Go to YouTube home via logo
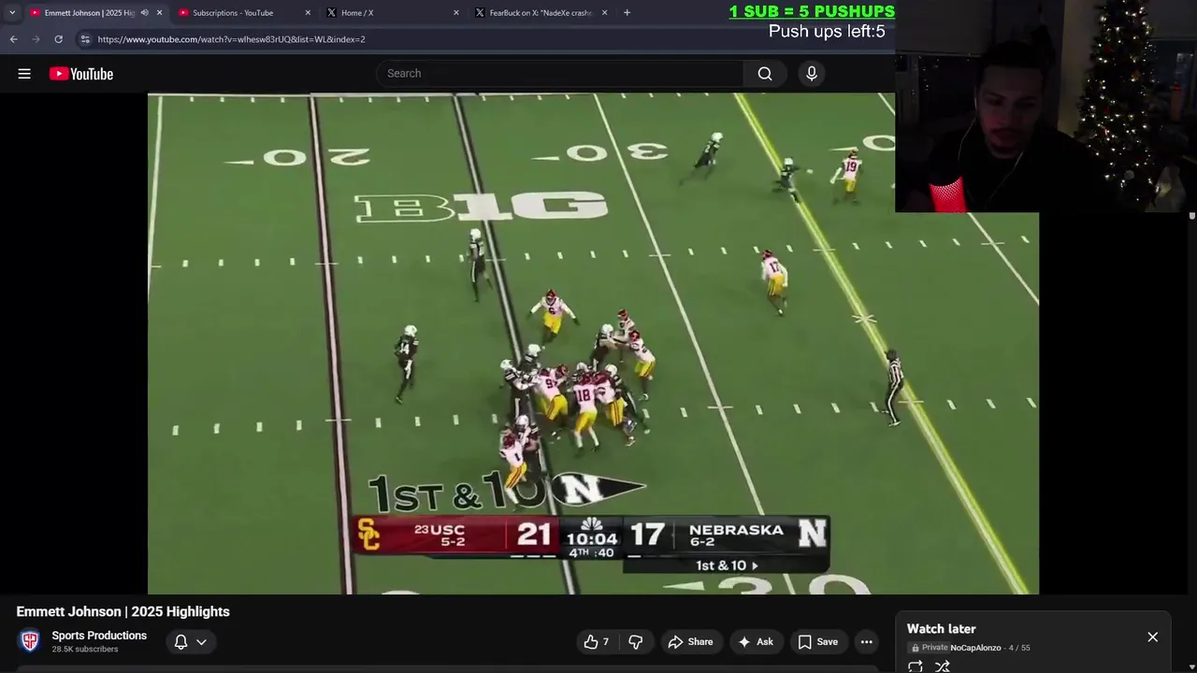The width and height of the screenshot is (1197, 673). (x=81, y=74)
